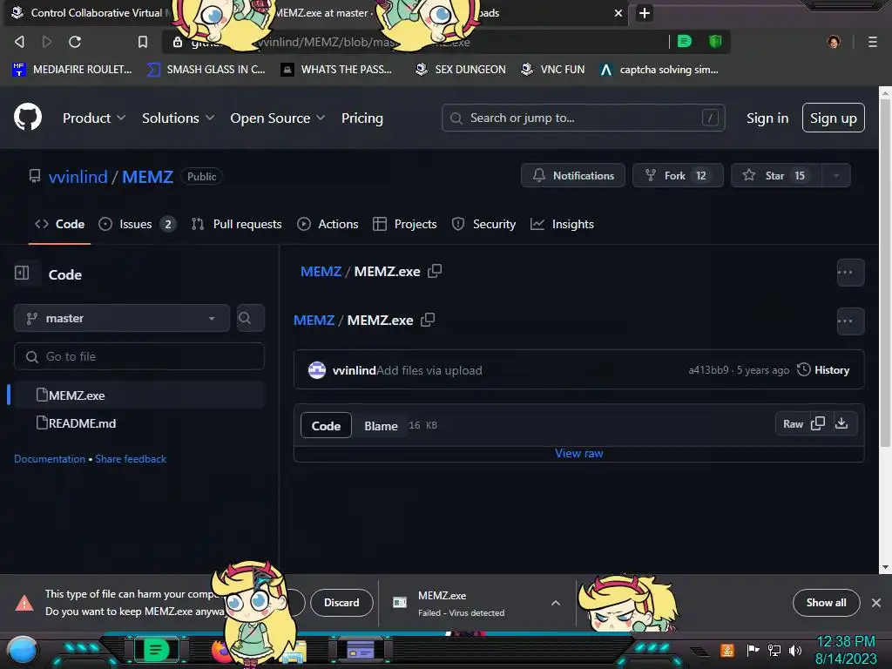Open Firefox from taskbar
Viewport: 892px width, 669px height.
[x=220, y=651]
